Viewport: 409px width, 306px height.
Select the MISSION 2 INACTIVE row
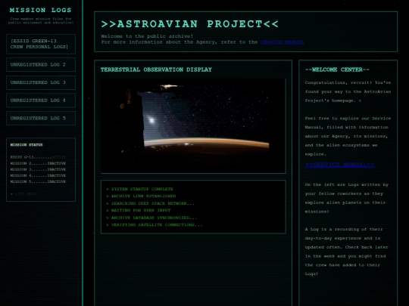(x=38, y=163)
